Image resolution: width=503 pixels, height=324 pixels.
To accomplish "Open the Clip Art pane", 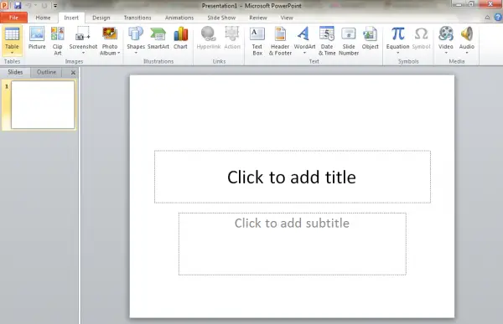I will pyautogui.click(x=57, y=41).
